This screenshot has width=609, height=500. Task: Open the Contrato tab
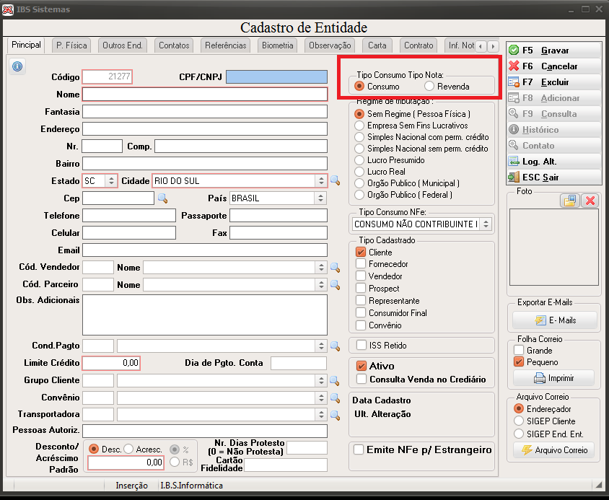coord(419,45)
